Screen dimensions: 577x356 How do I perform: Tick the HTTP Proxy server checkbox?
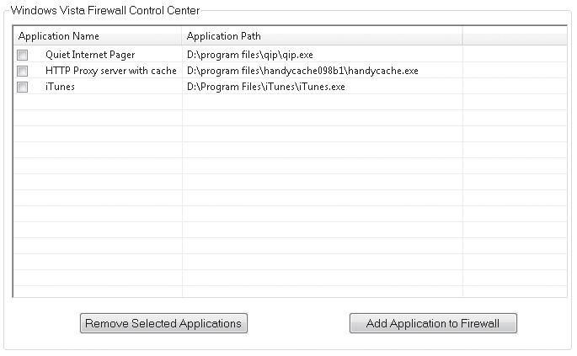(x=23, y=71)
